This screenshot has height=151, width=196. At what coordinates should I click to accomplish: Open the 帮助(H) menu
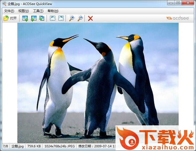pyautogui.click(x=53, y=11)
